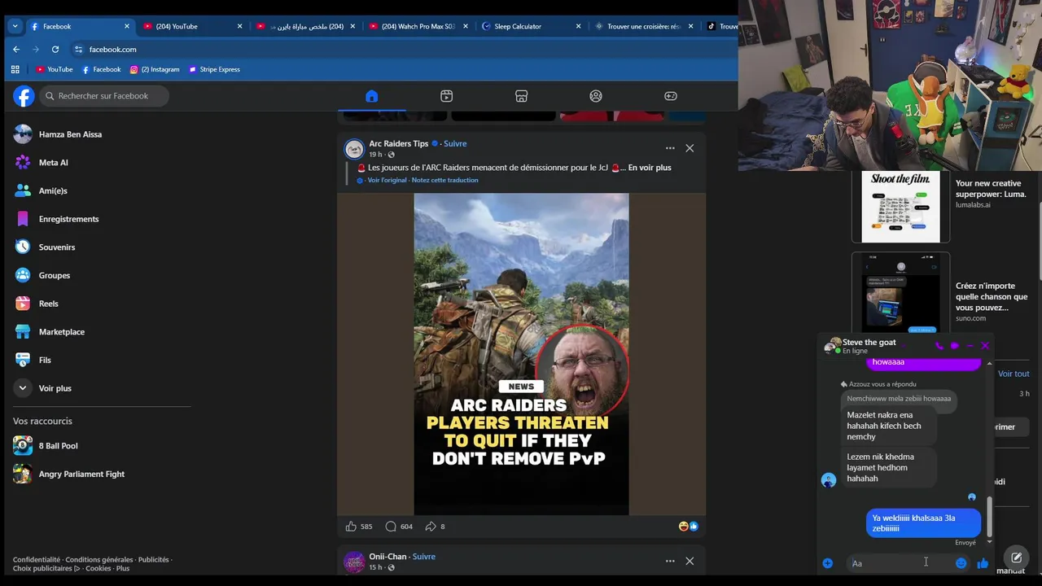1042x586 pixels.
Task: Click the Facebook logo
Action: point(24,96)
